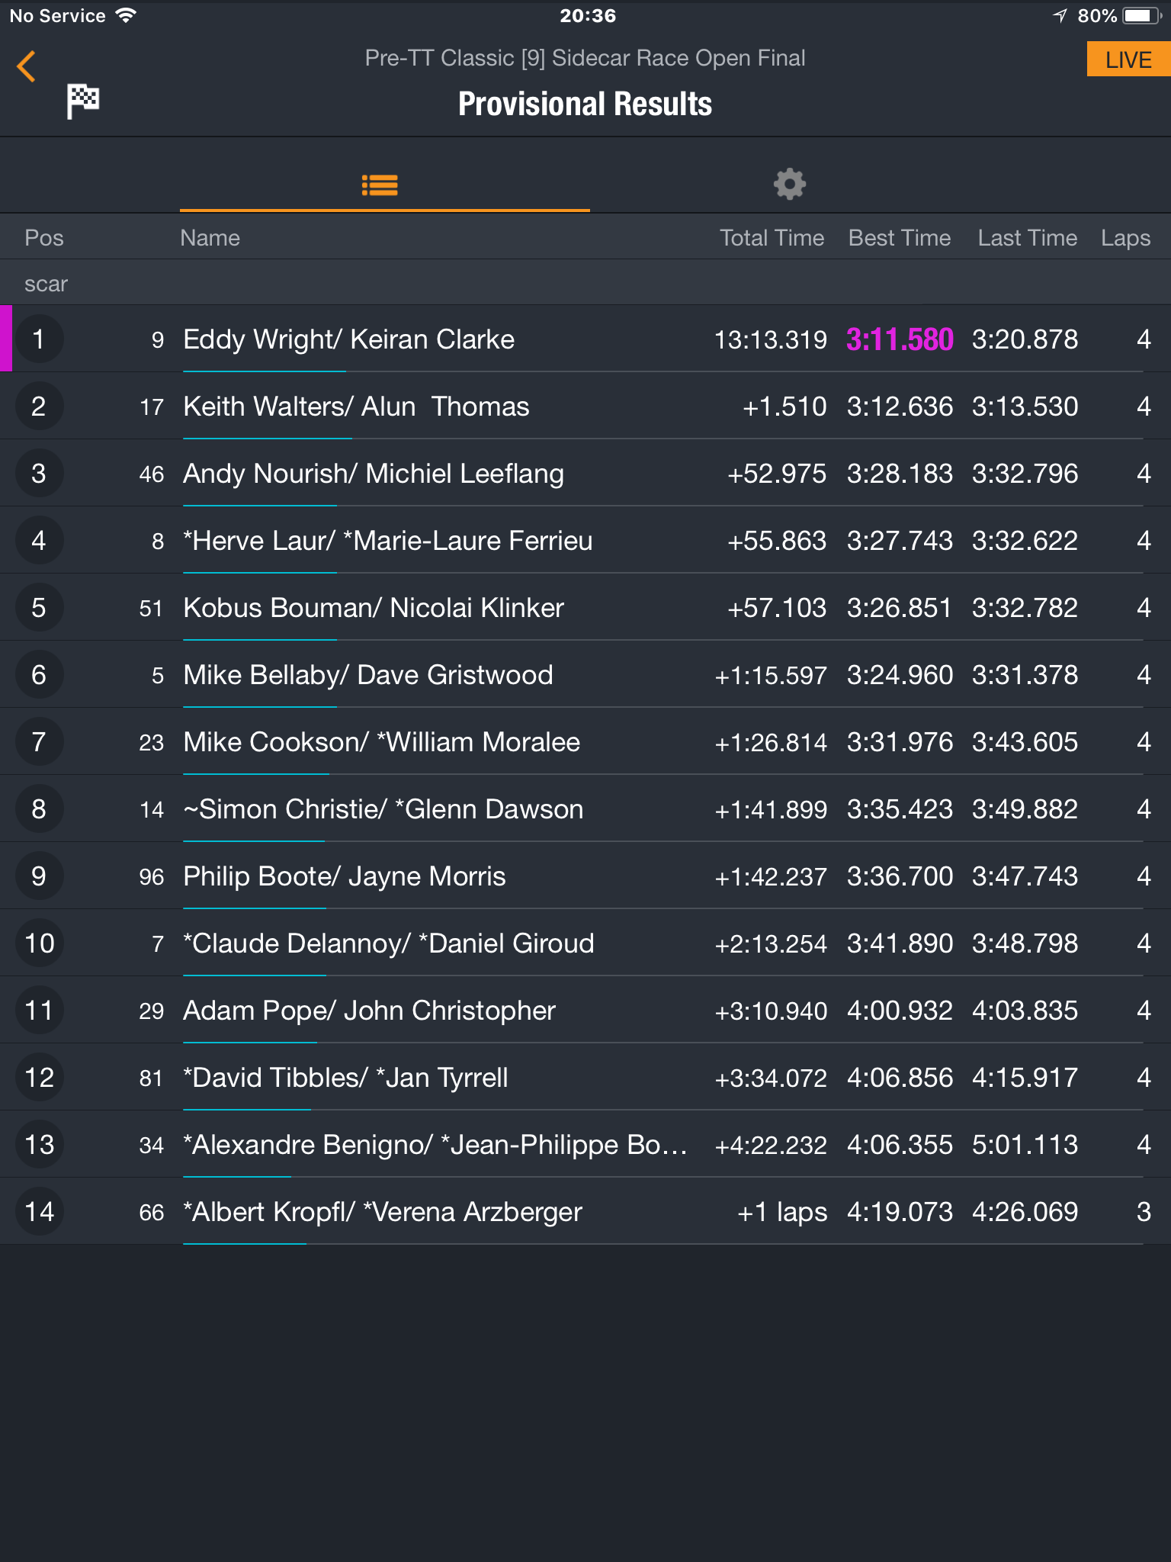Select Mike Bellaby/ Dave Gristwood row
1171x1562 pixels.
(585, 674)
